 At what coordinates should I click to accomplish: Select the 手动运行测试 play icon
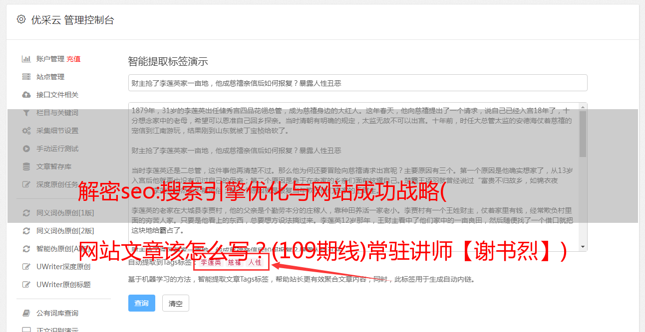[26, 149]
